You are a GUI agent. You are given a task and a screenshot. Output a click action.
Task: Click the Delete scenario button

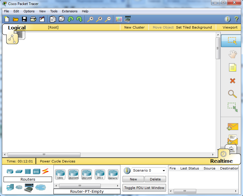click(x=155, y=179)
